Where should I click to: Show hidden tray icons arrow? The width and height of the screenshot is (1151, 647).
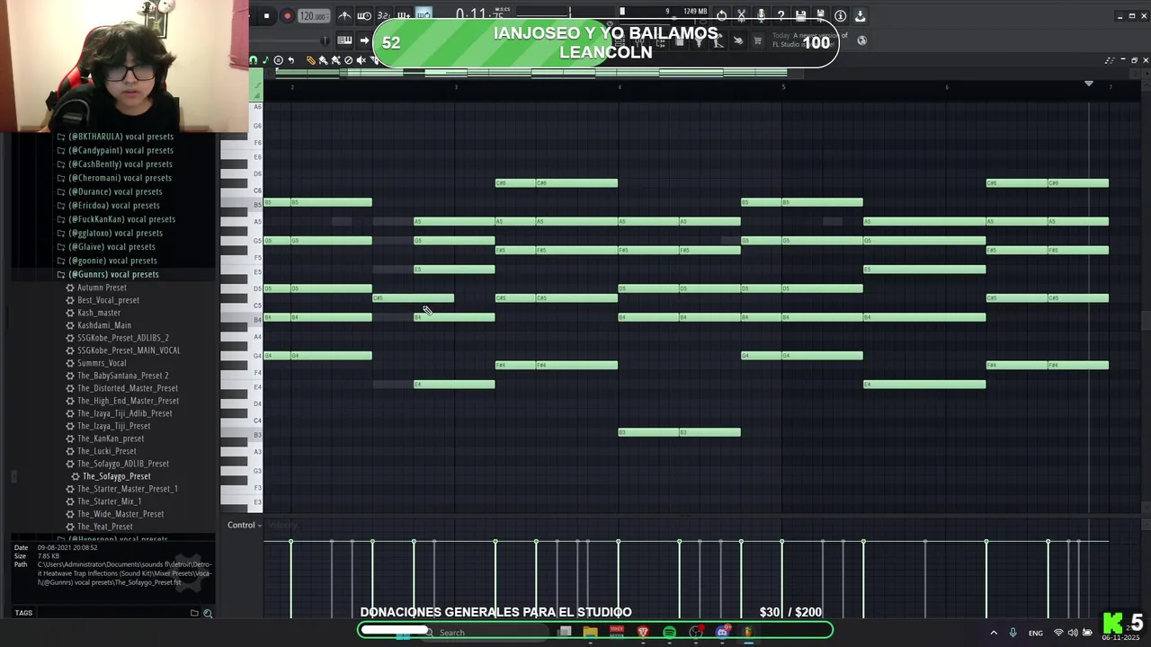(994, 633)
